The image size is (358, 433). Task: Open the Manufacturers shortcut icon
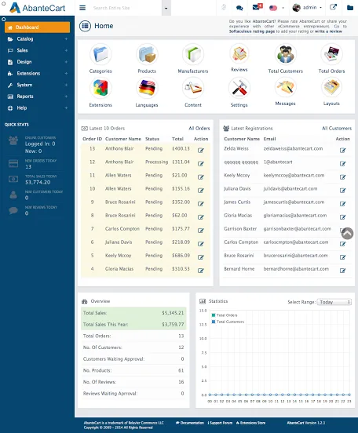[x=193, y=54]
